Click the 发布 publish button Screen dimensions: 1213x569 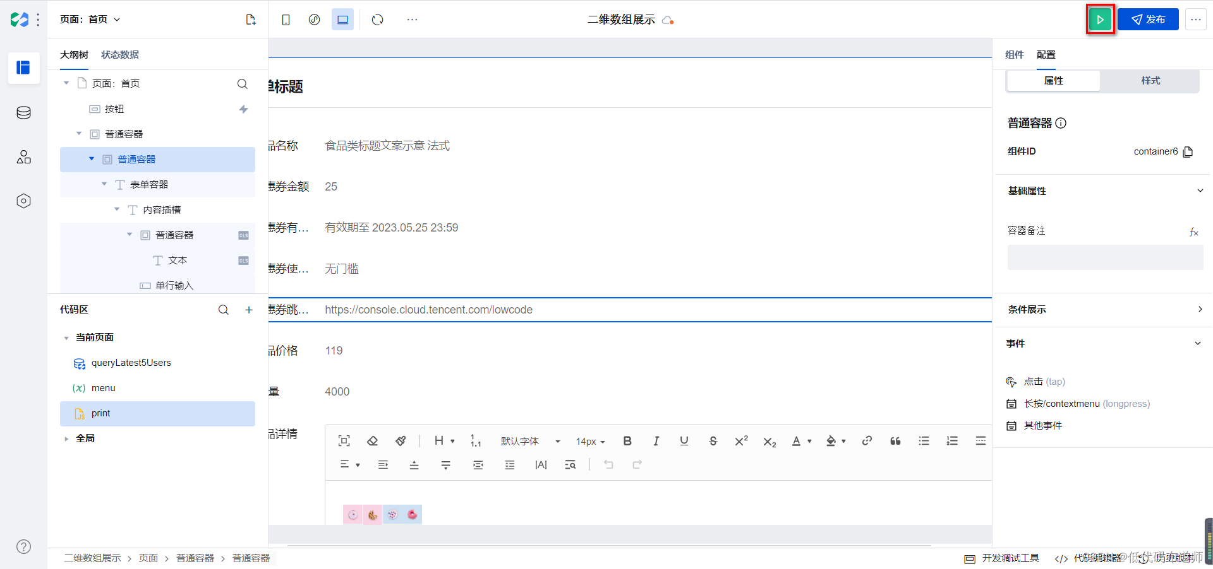pos(1148,20)
